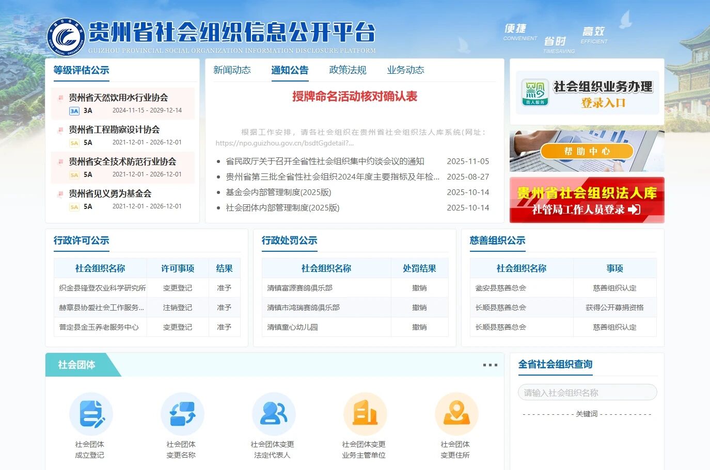The image size is (710, 470).
Task: Open 省民政厅关于召开全省性社会组织集中约谈会议的通知
Action: (325, 161)
